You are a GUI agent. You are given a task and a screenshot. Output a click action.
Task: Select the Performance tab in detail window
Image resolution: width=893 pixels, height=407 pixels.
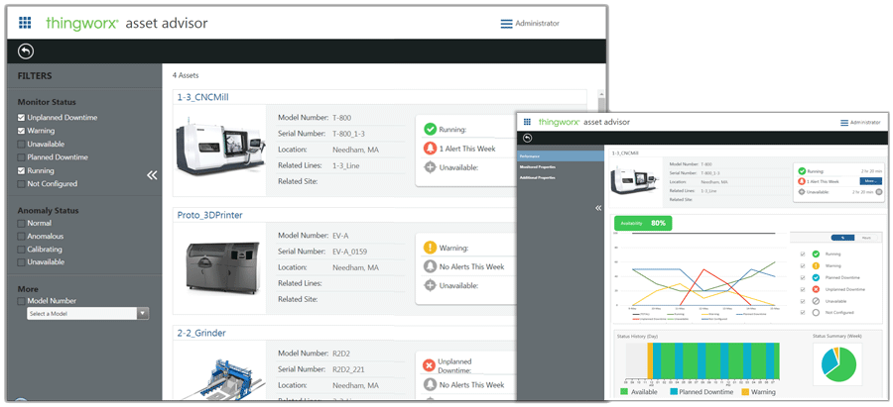coord(561,155)
